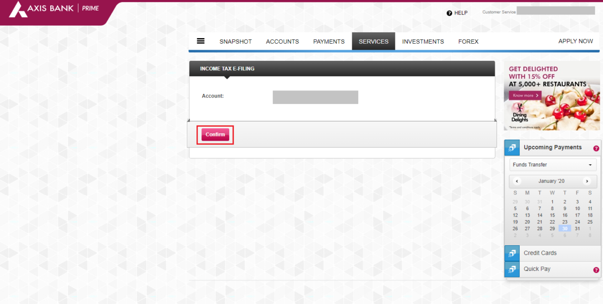
Task: Select January 30 on the calendar
Action: [564, 229]
